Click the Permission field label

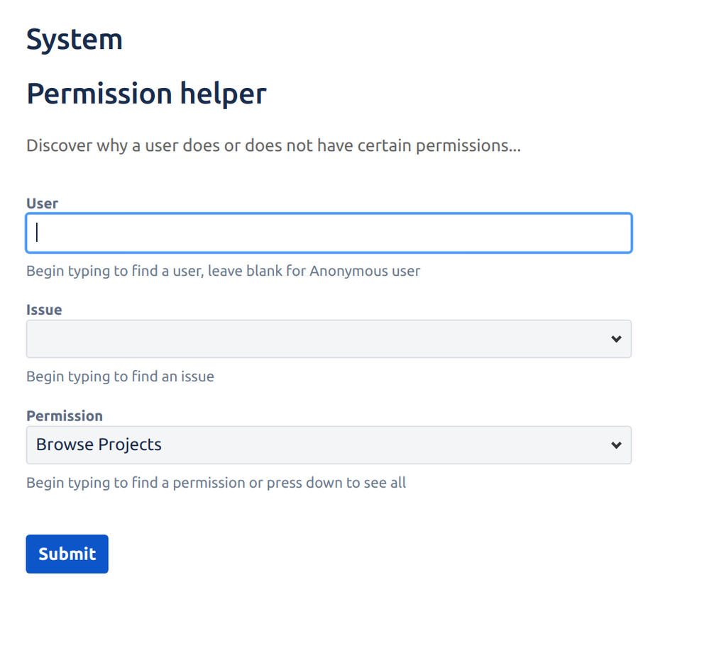click(64, 416)
